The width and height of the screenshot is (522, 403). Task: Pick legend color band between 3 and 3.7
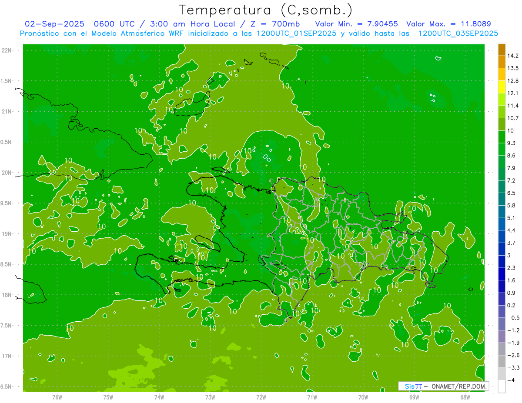click(502, 249)
